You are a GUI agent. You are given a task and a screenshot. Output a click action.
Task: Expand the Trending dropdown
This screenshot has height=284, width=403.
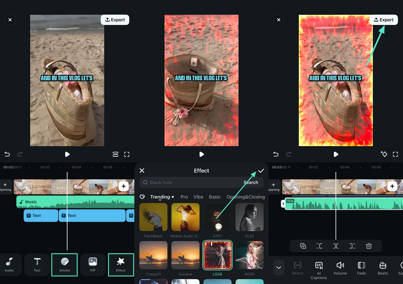point(162,197)
